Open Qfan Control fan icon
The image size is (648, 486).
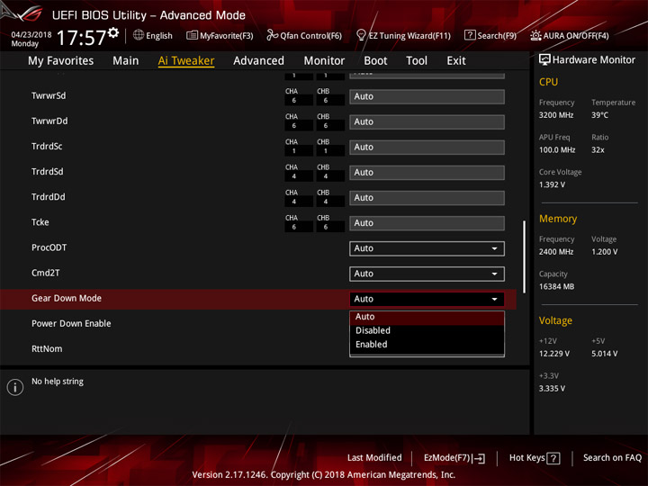272,35
